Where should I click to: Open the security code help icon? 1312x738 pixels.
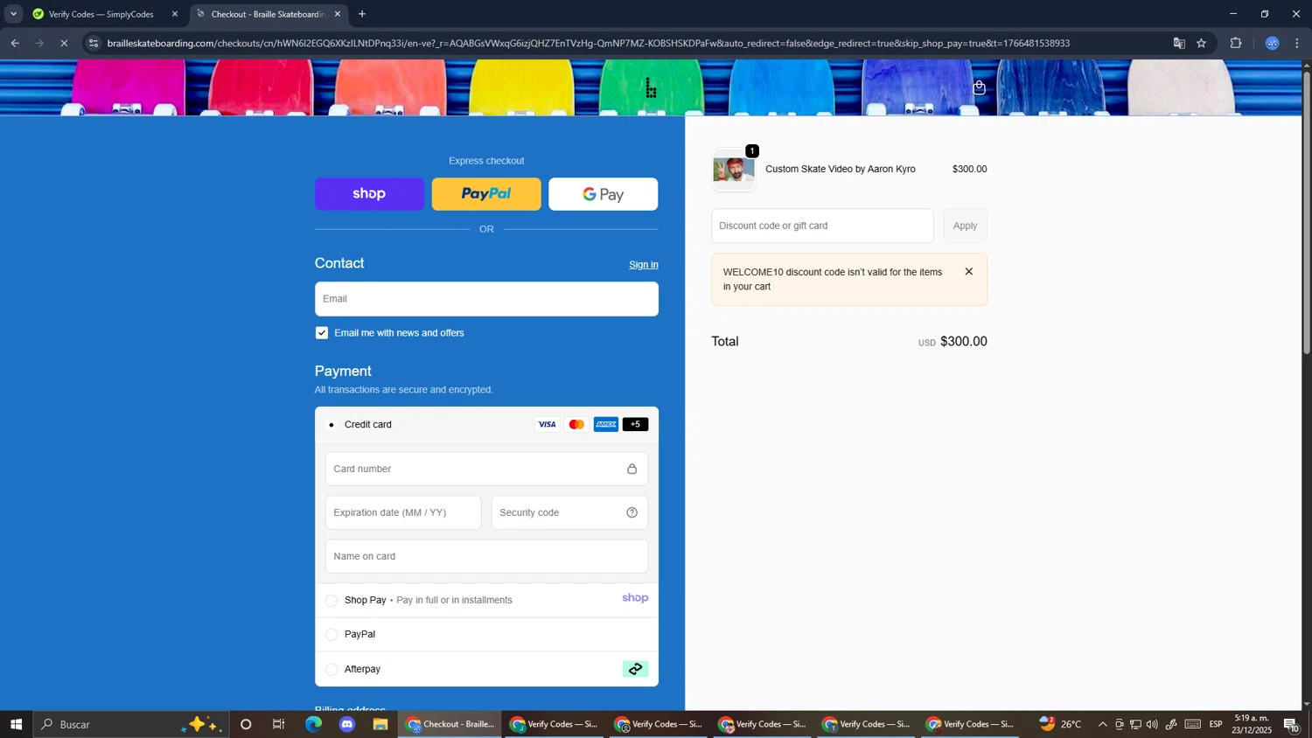[632, 512]
